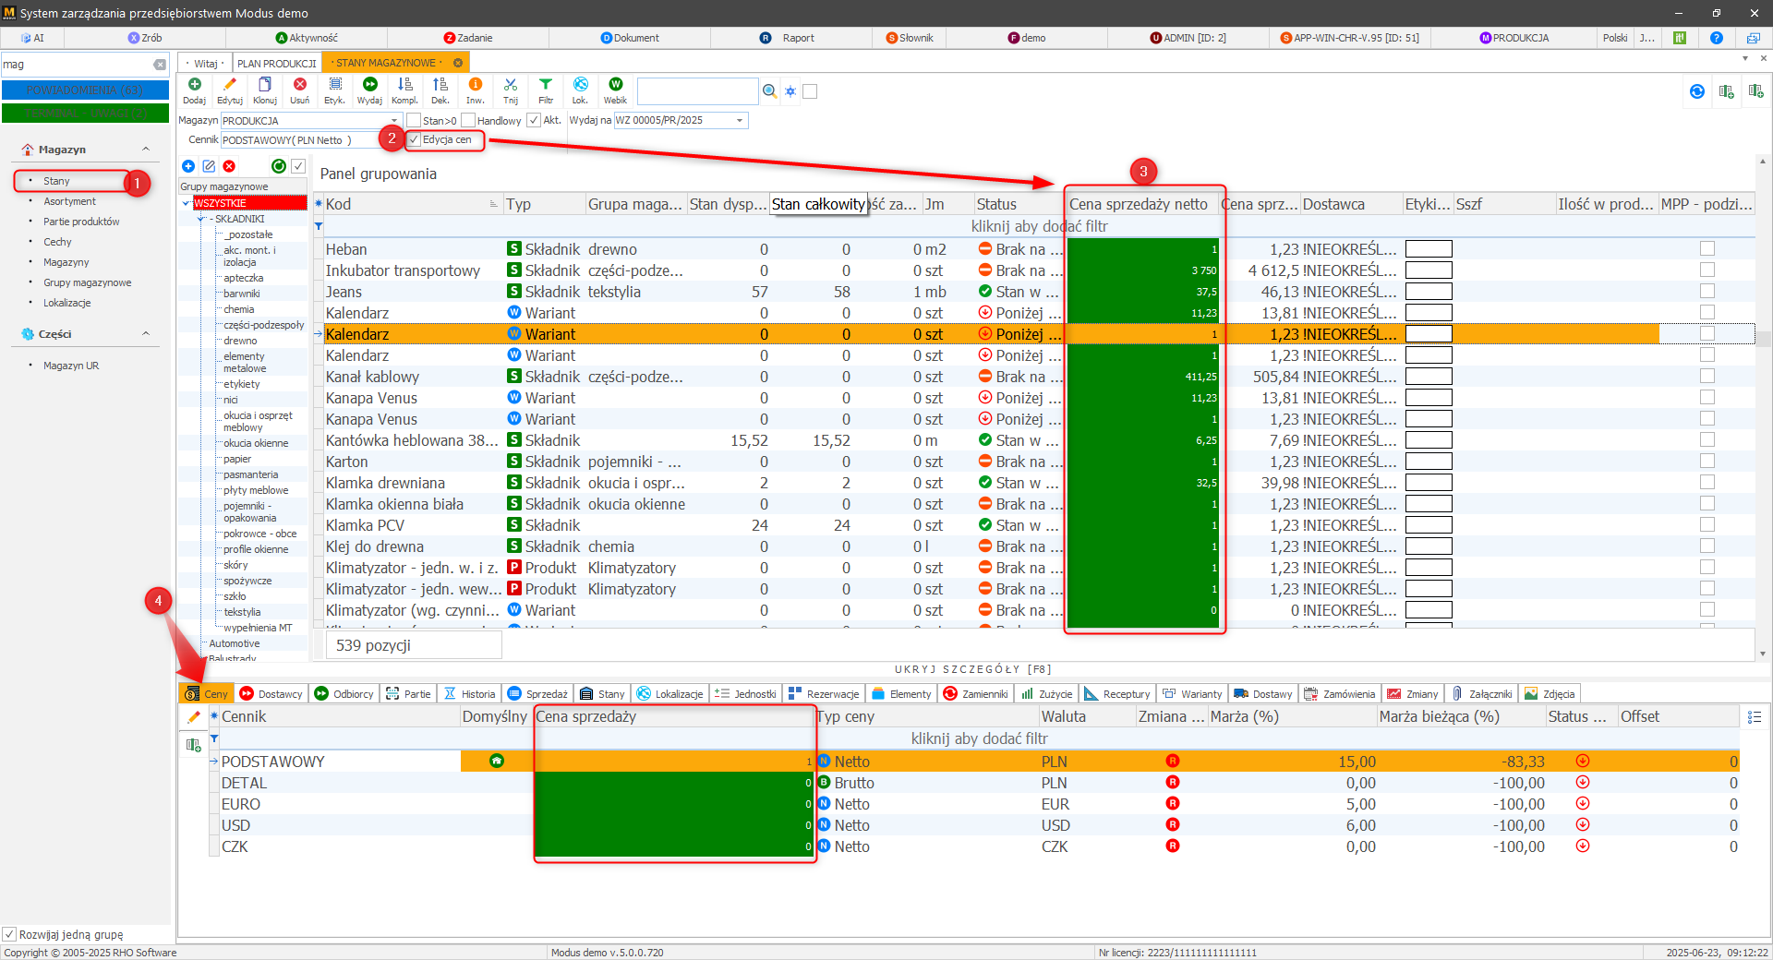Click the Inw. inventory toolbar icon
The height and width of the screenshot is (960, 1773).
click(x=475, y=86)
